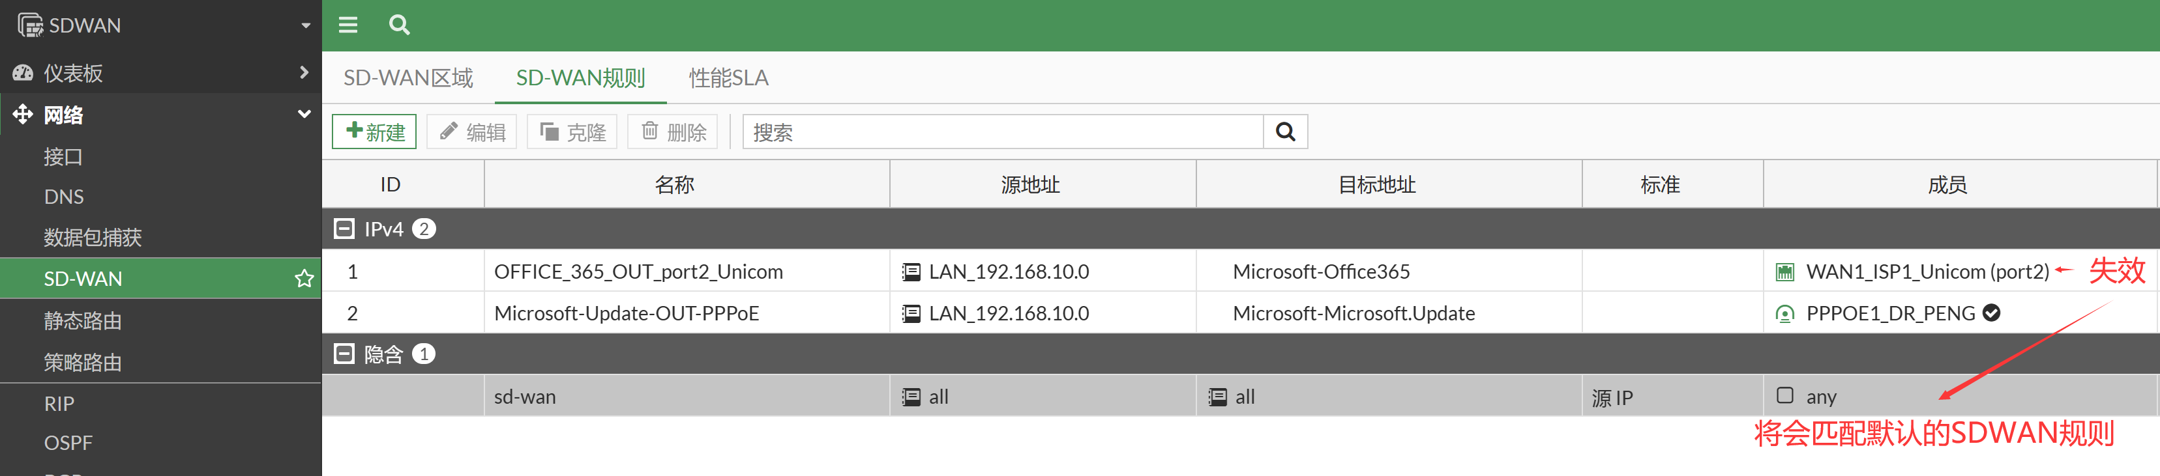Click the WAN1_ISP1_Unicom port interface icon

(x=1785, y=272)
